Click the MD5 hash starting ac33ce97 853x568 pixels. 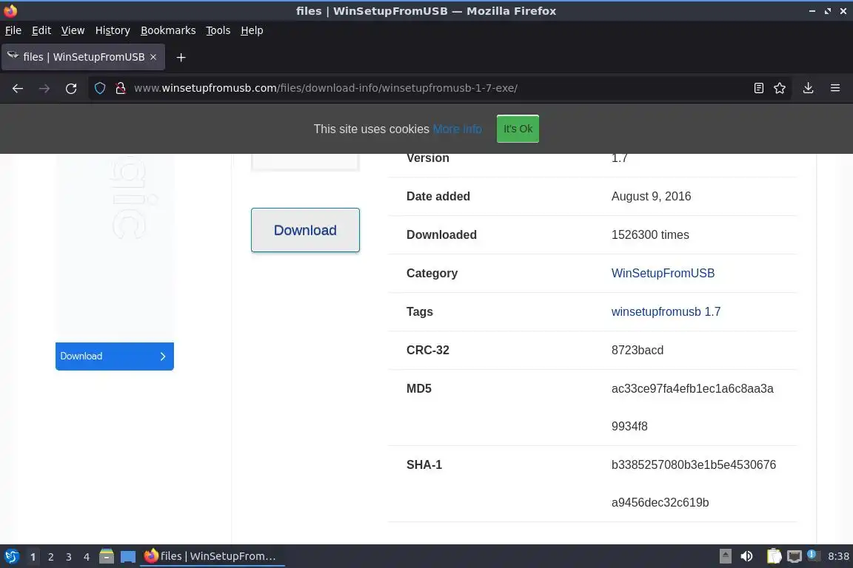click(x=692, y=407)
